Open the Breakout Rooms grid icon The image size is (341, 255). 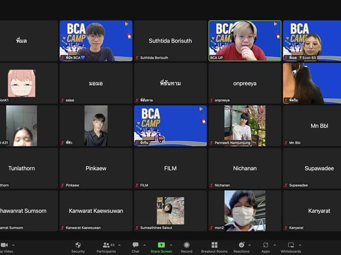(x=214, y=245)
